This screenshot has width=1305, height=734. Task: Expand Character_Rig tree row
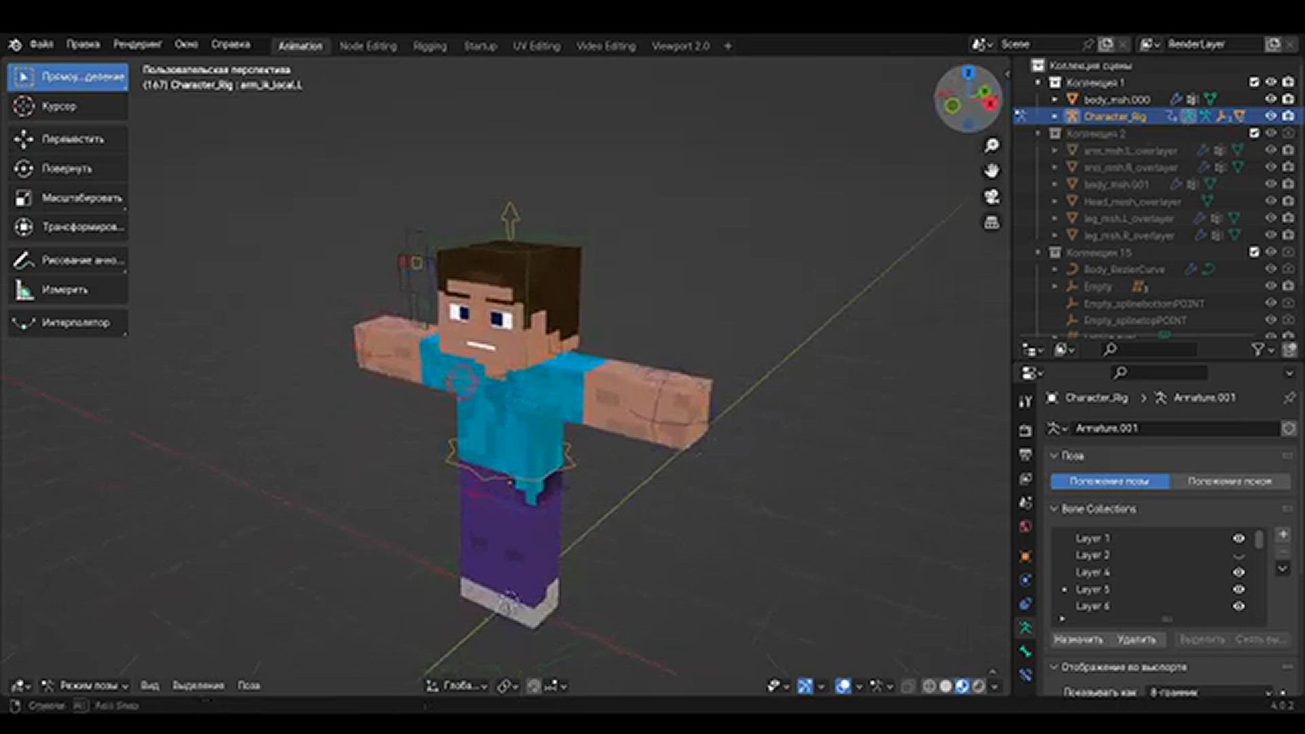click(1054, 116)
